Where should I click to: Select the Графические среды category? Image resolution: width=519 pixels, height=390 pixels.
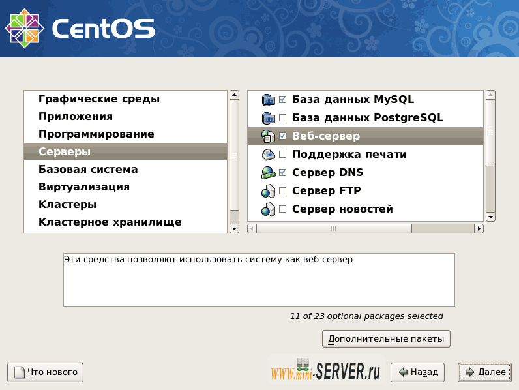pos(125,98)
